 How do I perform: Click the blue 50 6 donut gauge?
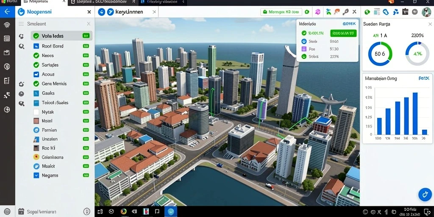[x=380, y=54]
